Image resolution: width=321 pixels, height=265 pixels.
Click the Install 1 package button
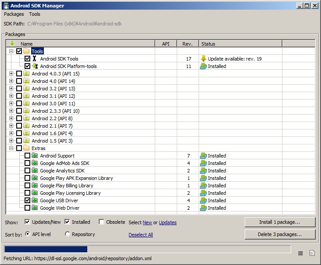280,222
